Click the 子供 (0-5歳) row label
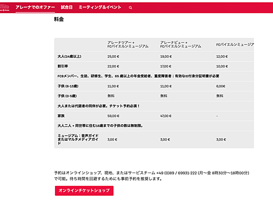 [x=67, y=96]
